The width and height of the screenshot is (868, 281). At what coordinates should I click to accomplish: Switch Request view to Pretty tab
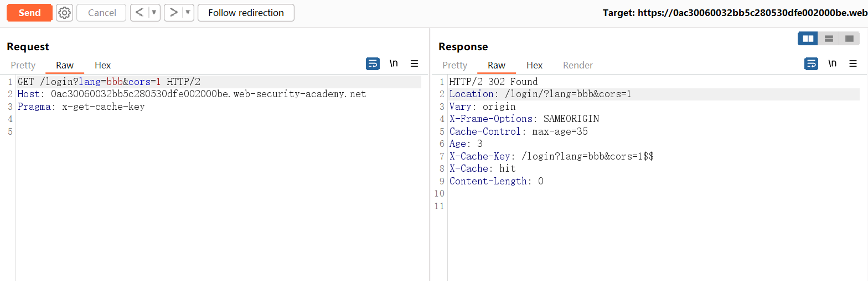click(x=23, y=65)
